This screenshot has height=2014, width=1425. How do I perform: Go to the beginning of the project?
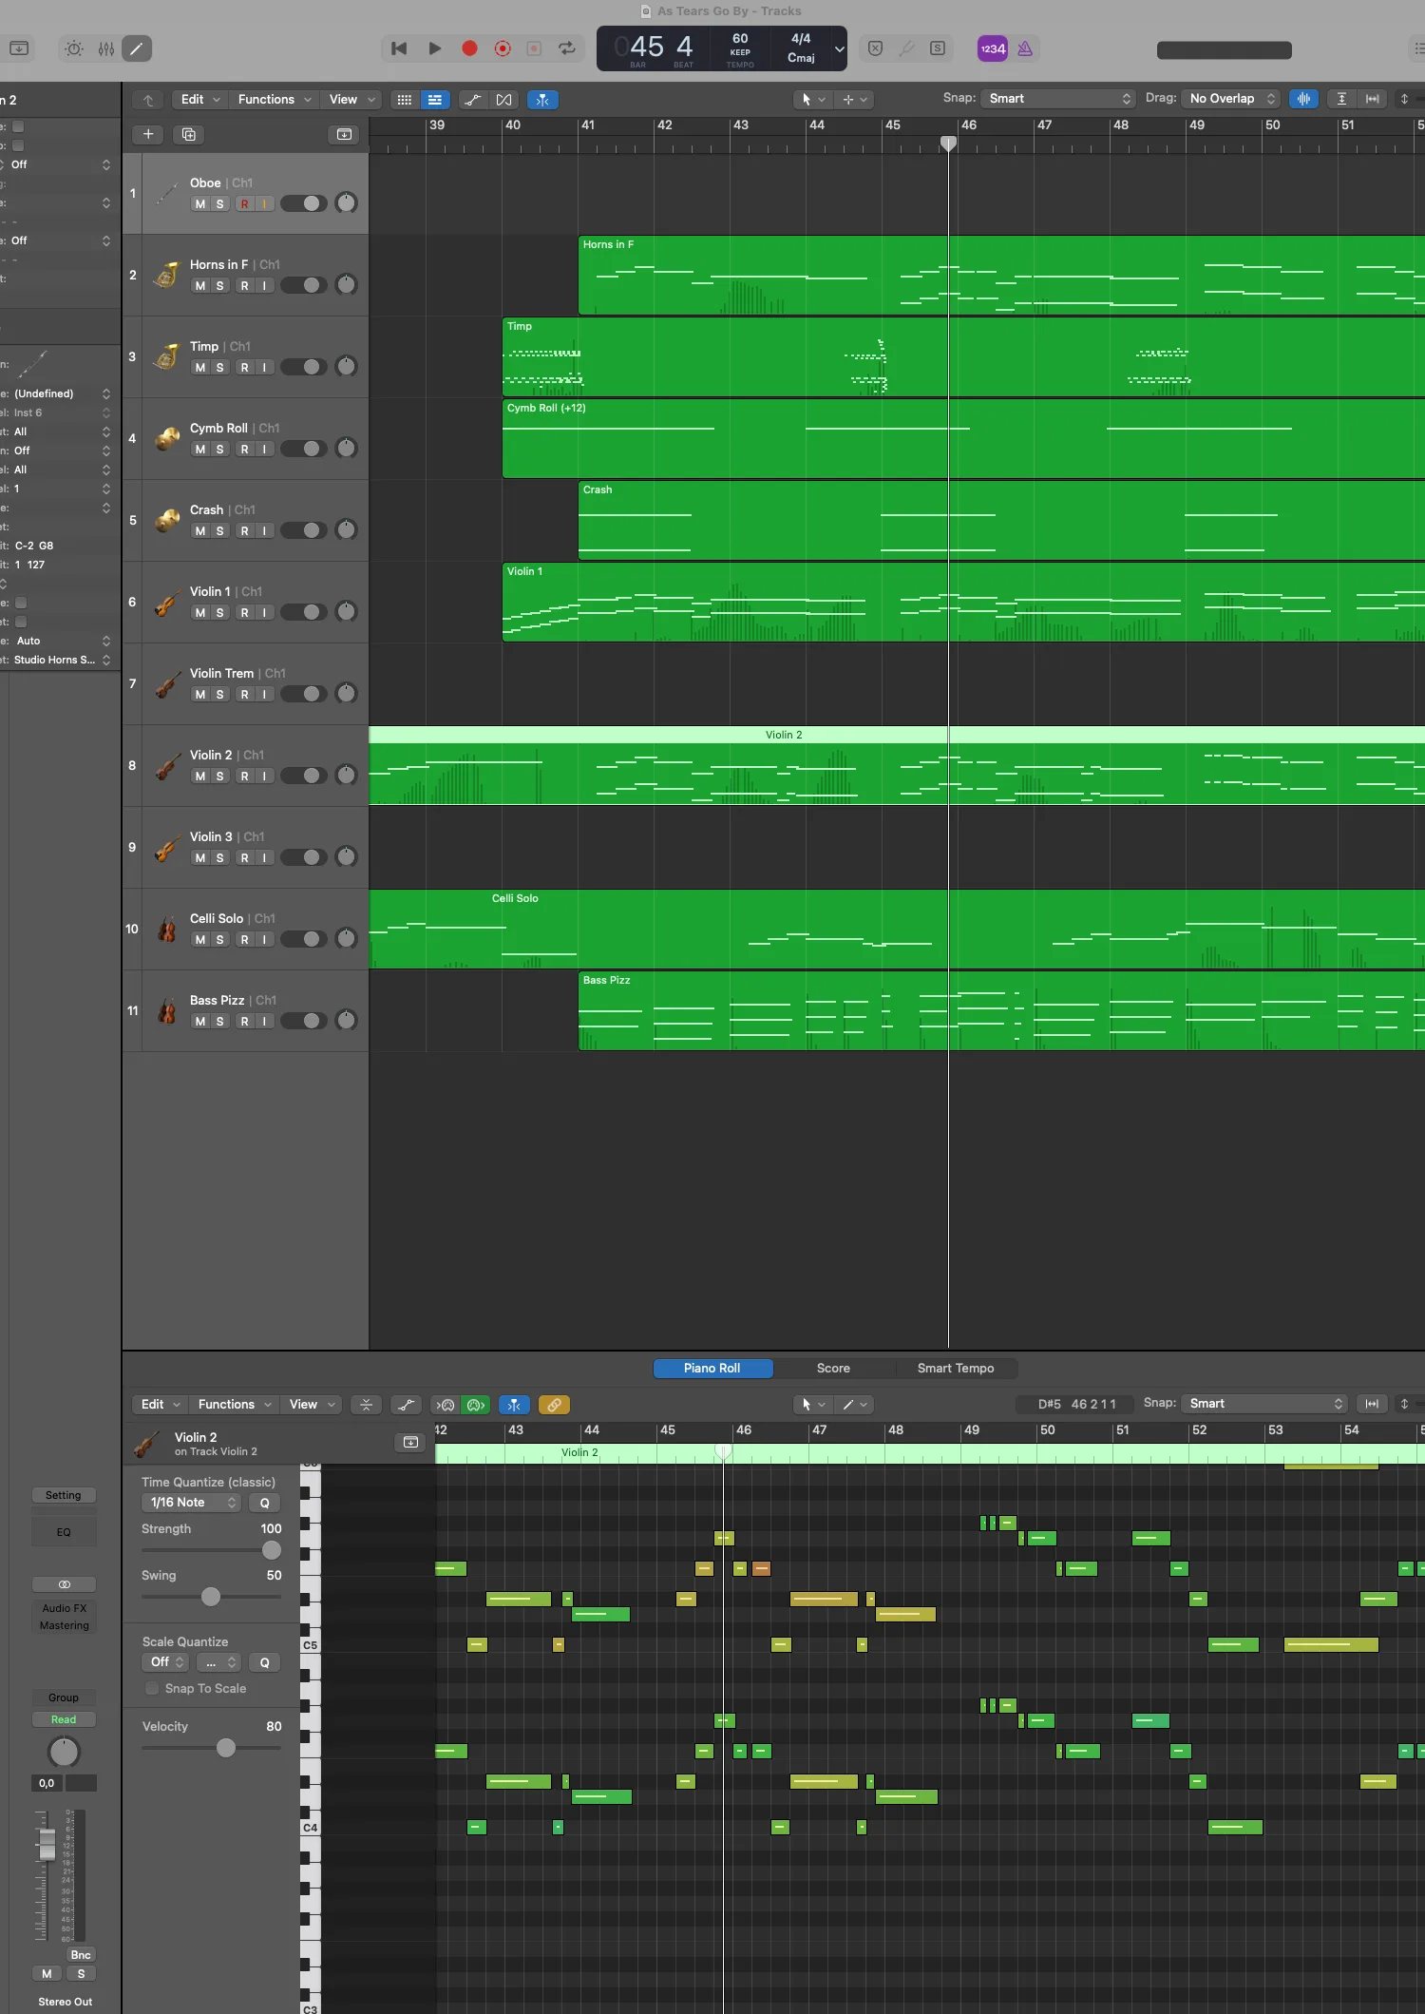tap(399, 48)
